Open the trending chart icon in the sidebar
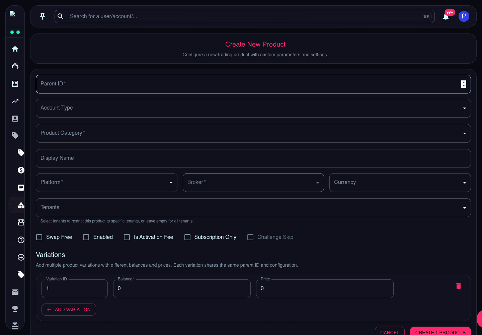This screenshot has width=482, height=335. [x=15, y=101]
